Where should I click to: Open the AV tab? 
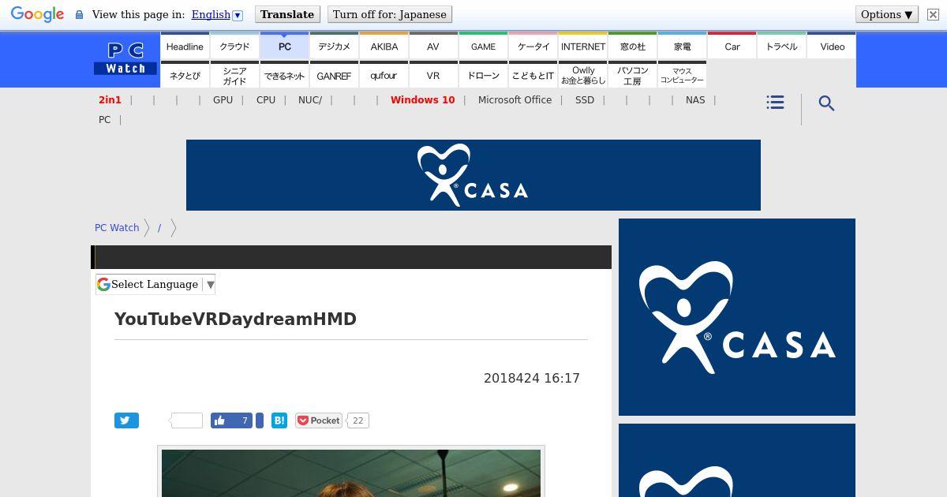433,46
